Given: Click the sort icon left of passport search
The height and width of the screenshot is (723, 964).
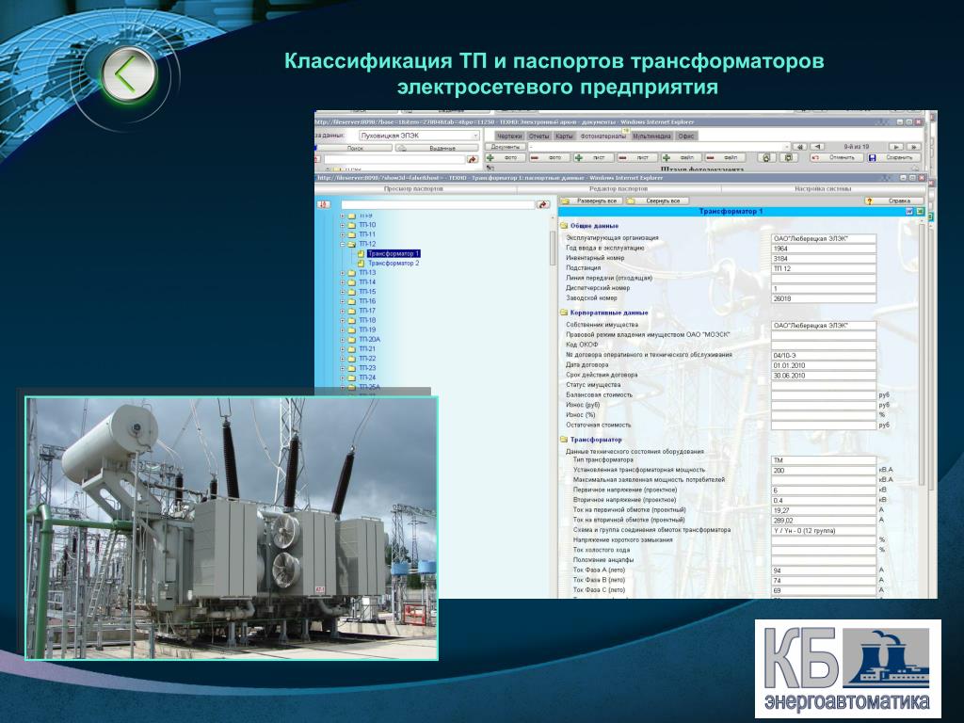Looking at the screenshot, I should click(324, 204).
